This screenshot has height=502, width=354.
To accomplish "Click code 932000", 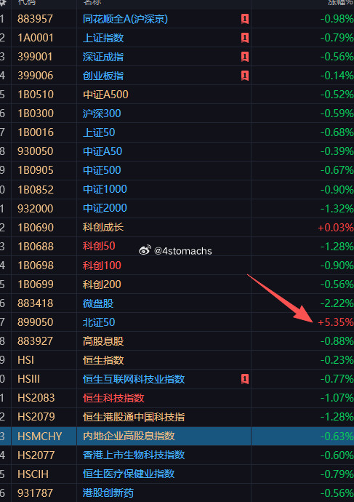I will pos(35,208).
